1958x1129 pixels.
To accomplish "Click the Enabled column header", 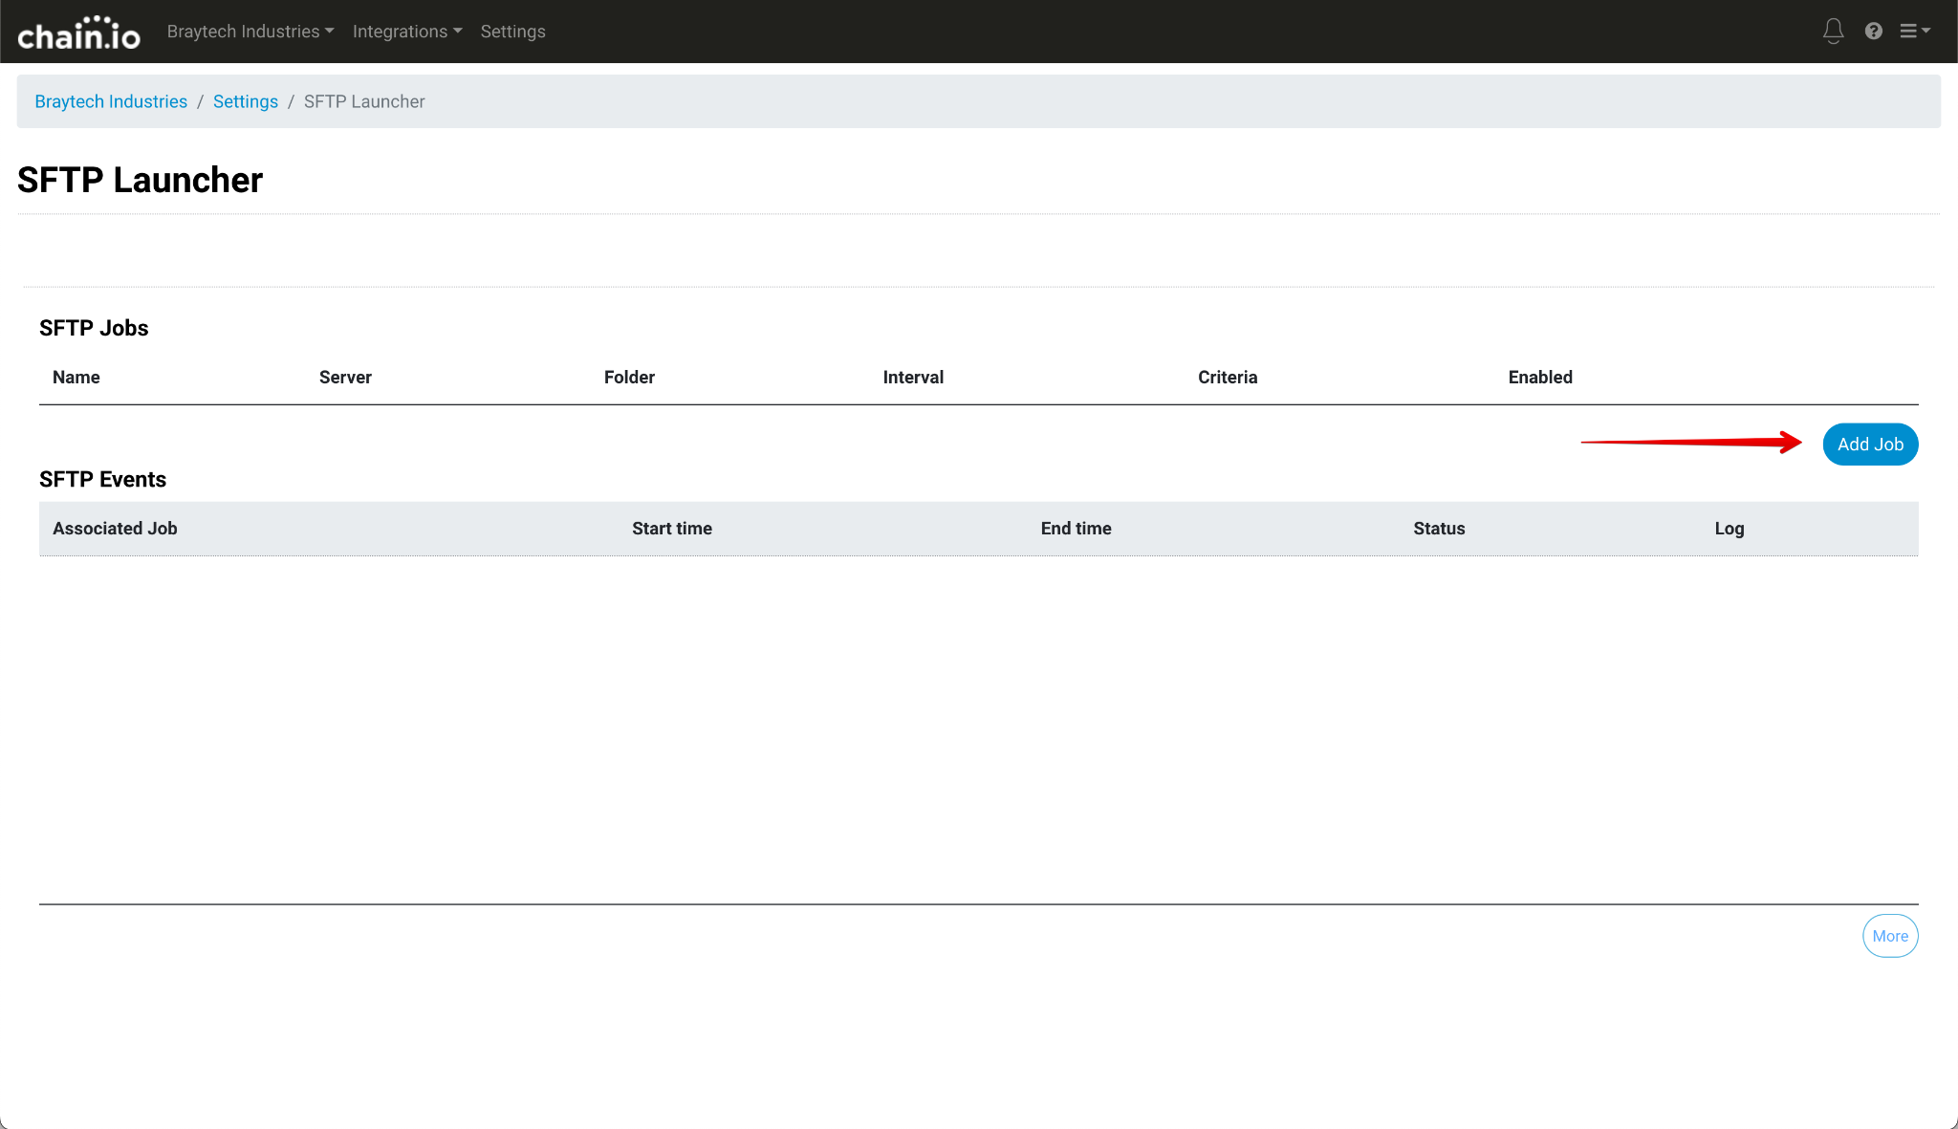I will [x=1539, y=378].
